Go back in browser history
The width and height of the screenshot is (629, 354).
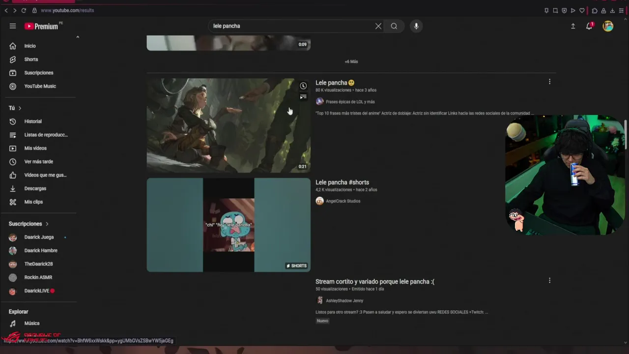[6, 10]
